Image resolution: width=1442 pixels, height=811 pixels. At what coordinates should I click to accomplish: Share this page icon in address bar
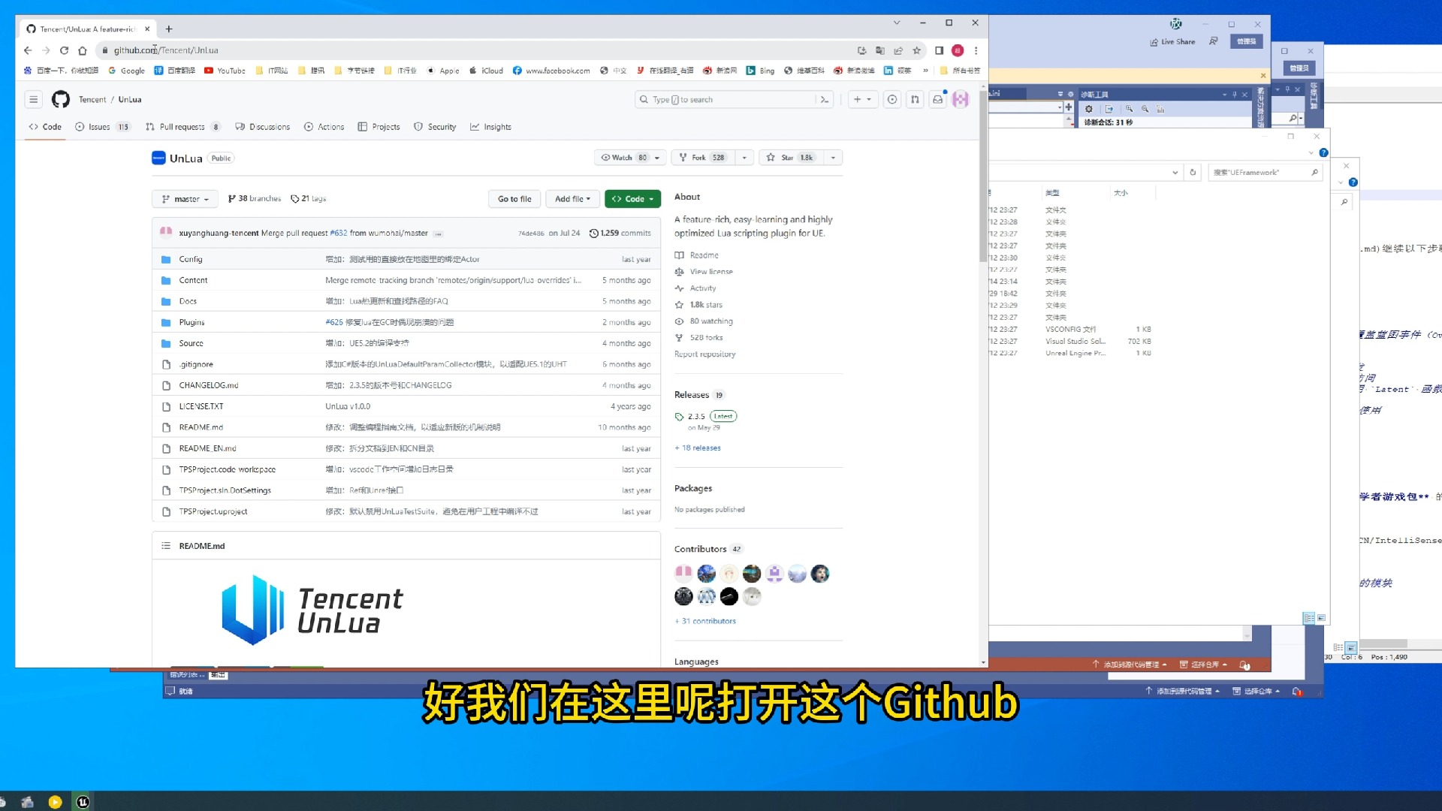click(898, 50)
